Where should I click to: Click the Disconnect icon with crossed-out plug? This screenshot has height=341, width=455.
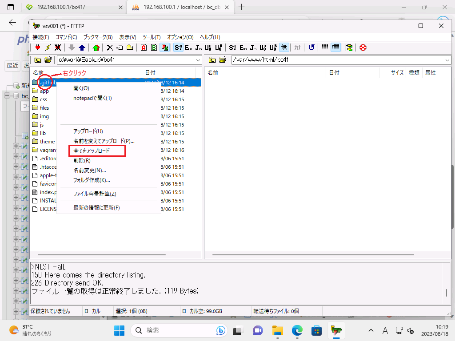click(58, 48)
